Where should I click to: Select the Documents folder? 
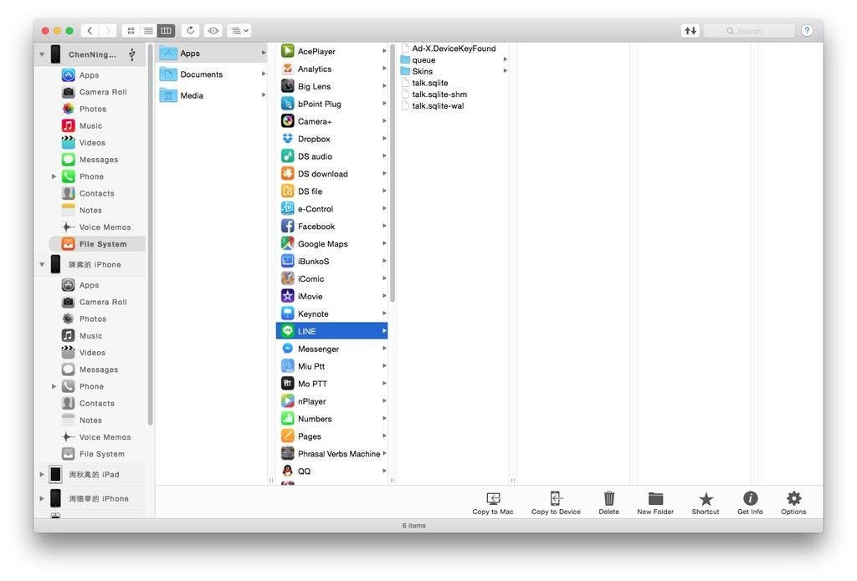click(201, 74)
